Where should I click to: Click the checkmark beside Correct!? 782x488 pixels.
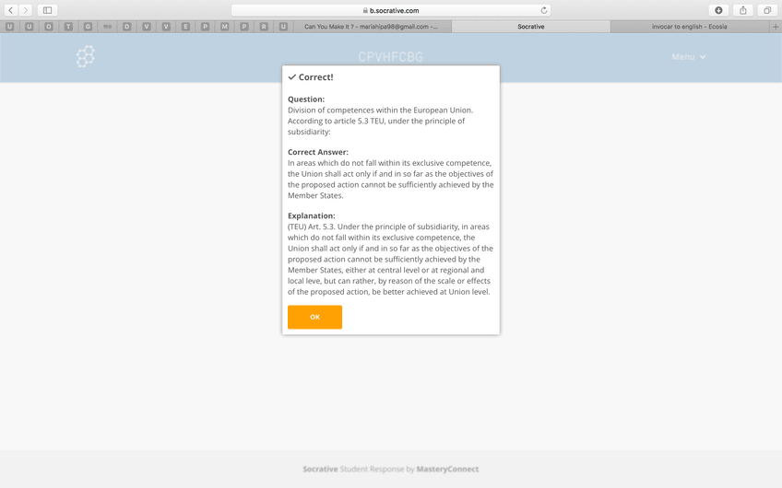tap(292, 77)
